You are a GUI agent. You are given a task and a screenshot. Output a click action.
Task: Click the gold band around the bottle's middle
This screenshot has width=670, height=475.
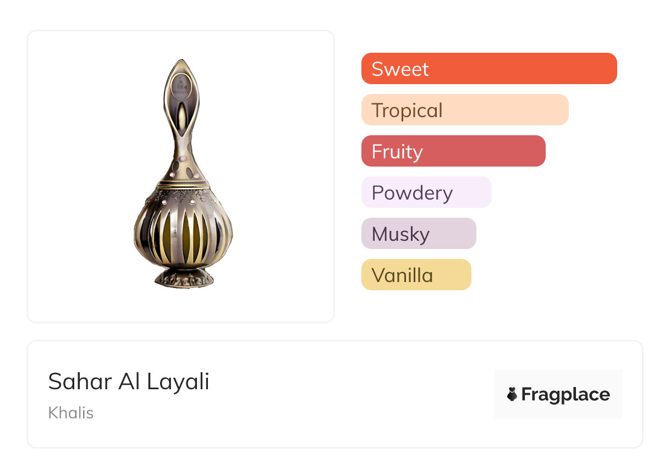point(182,184)
